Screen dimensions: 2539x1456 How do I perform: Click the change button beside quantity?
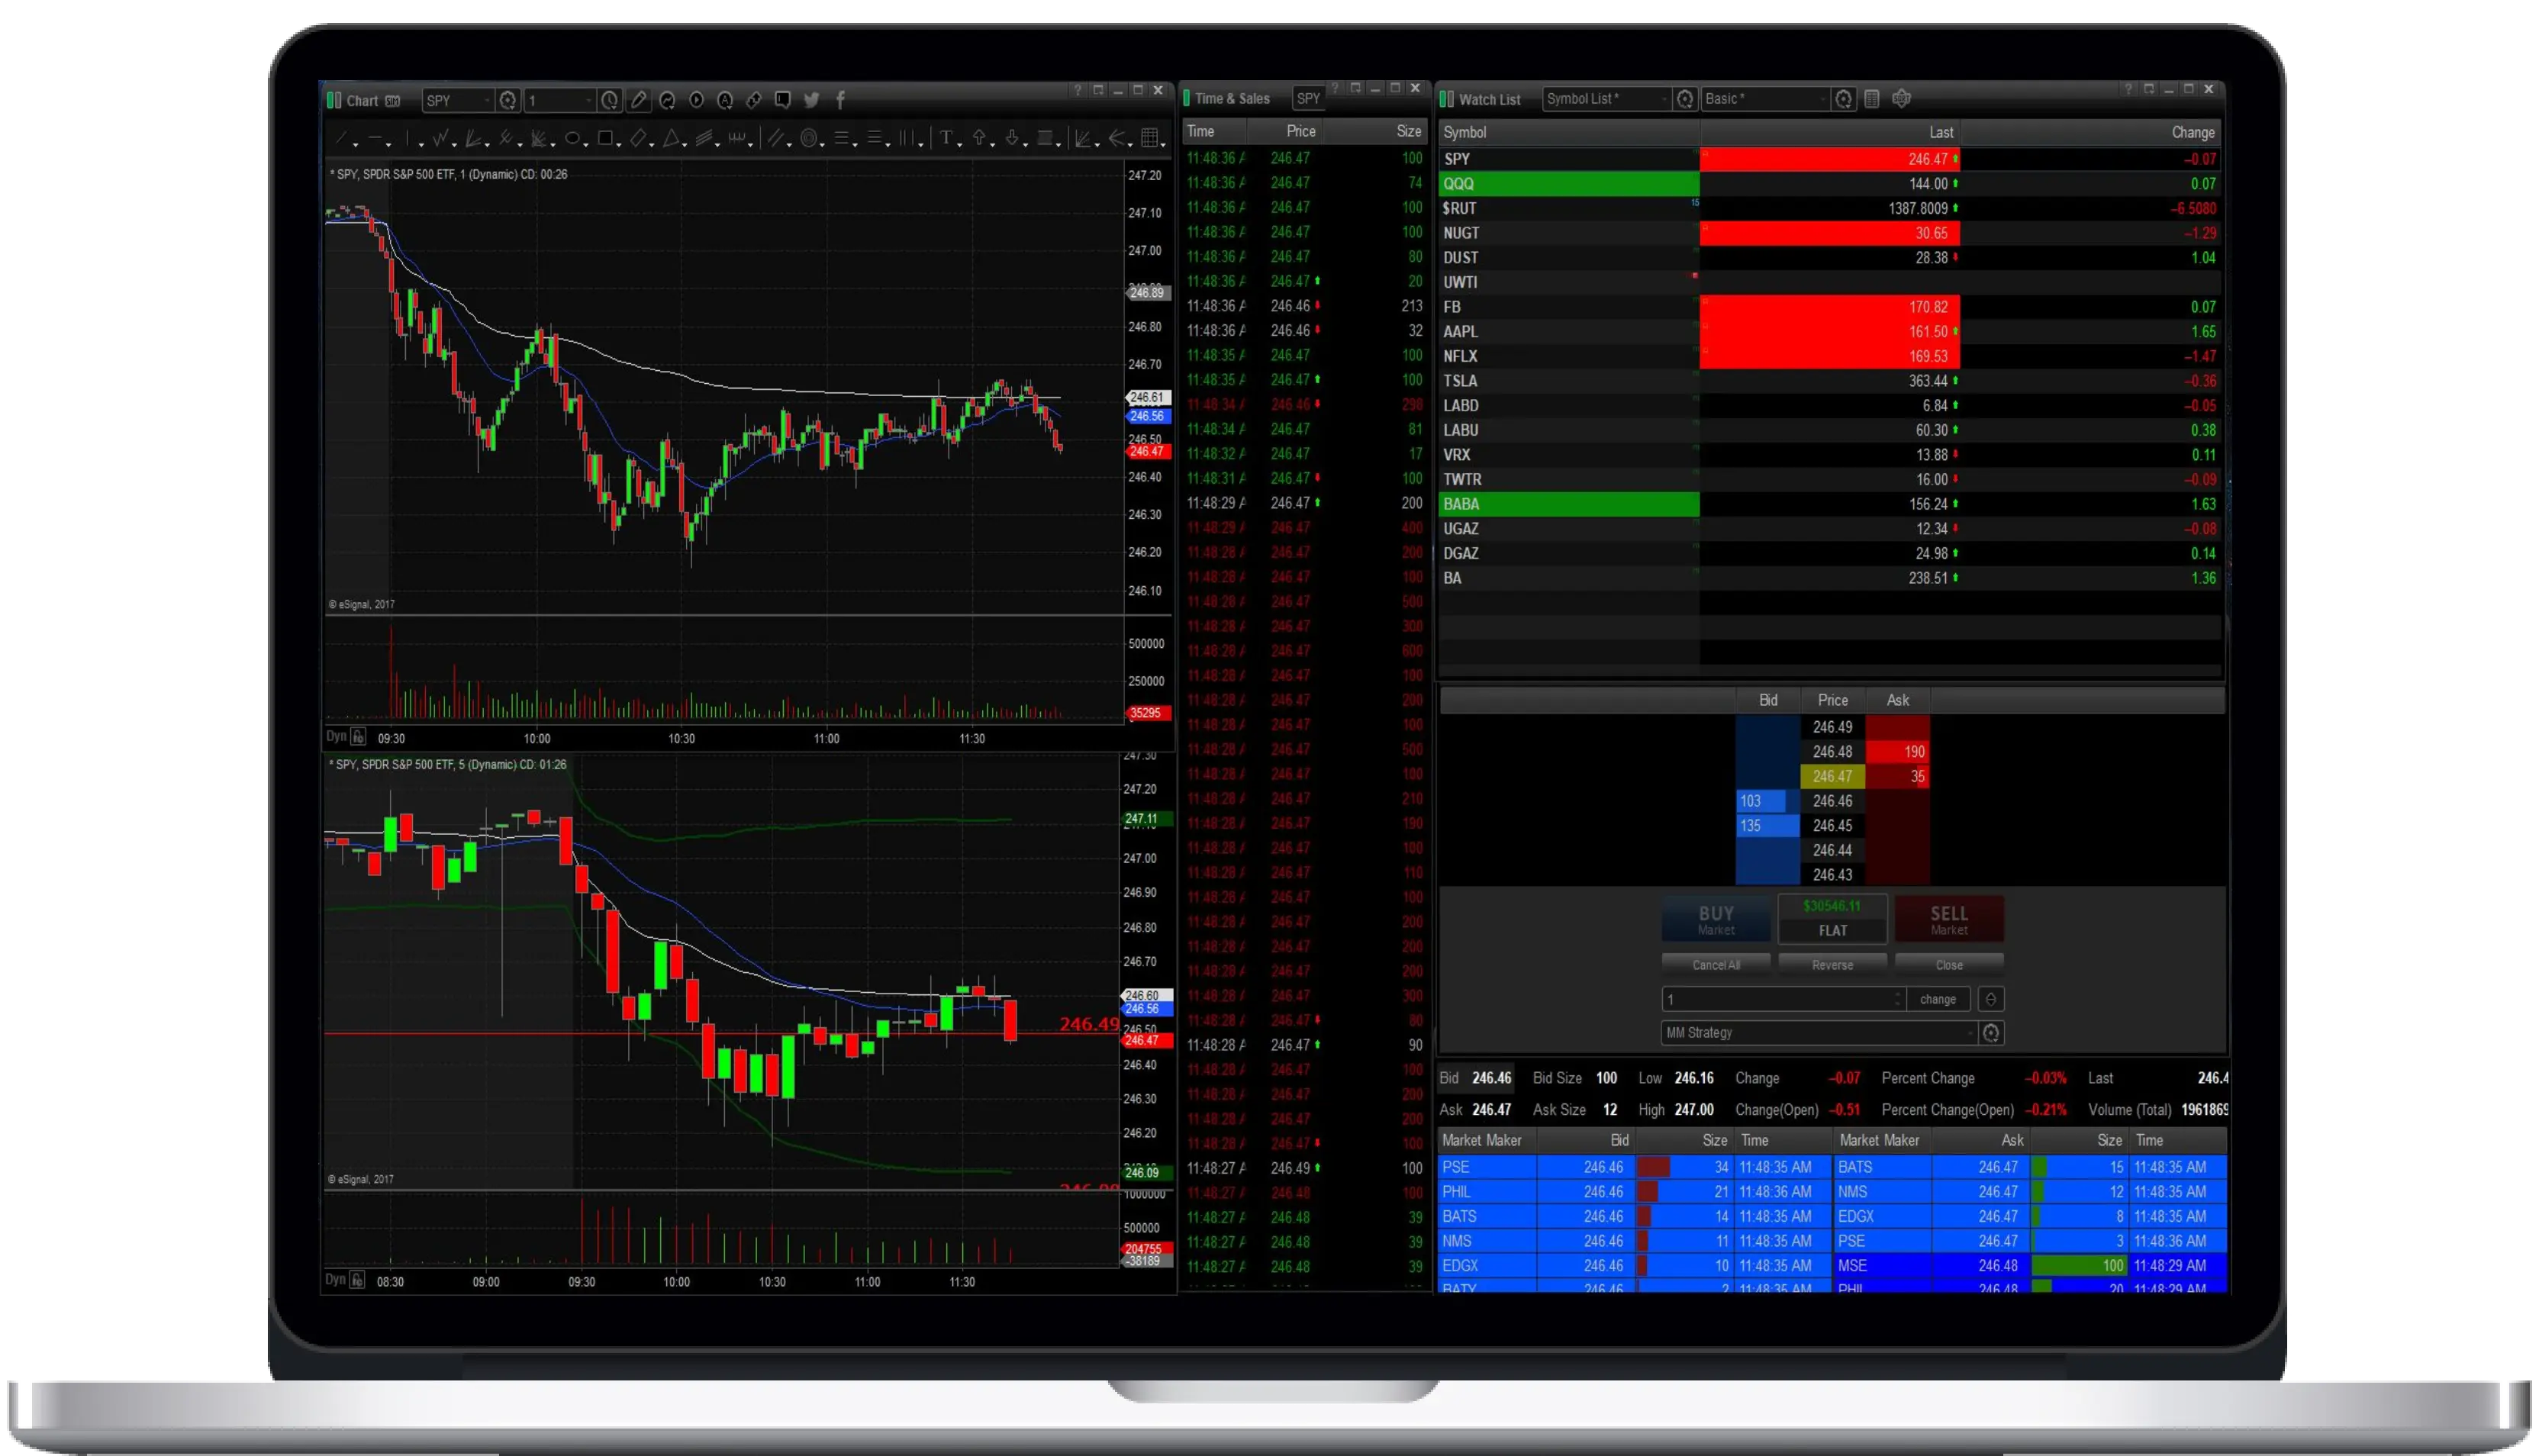click(x=1938, y=999)
